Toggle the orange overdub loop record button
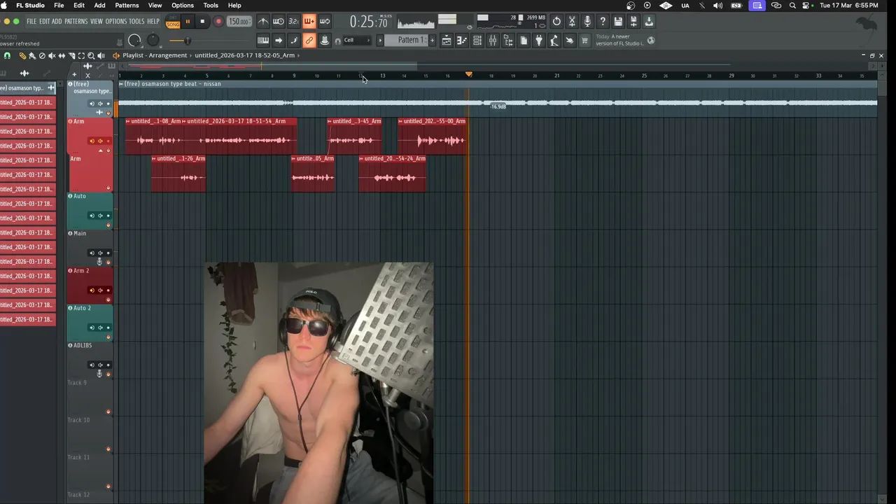 click(x=309, y=22)
